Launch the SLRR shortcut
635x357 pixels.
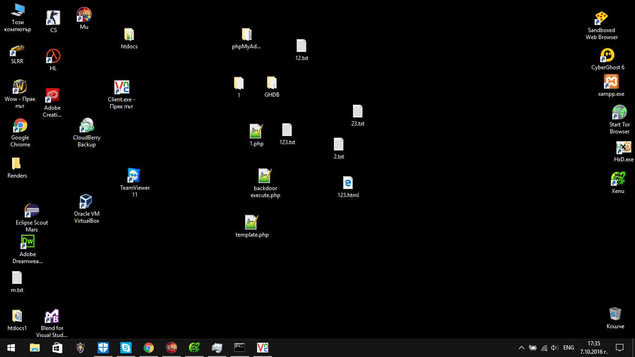pyautogui.click(x=17, y=54)
